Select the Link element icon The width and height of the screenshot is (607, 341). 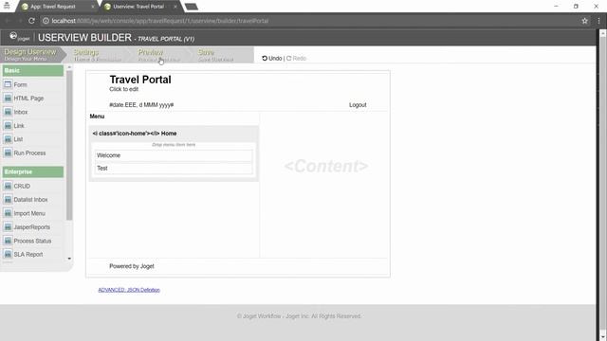8,126
